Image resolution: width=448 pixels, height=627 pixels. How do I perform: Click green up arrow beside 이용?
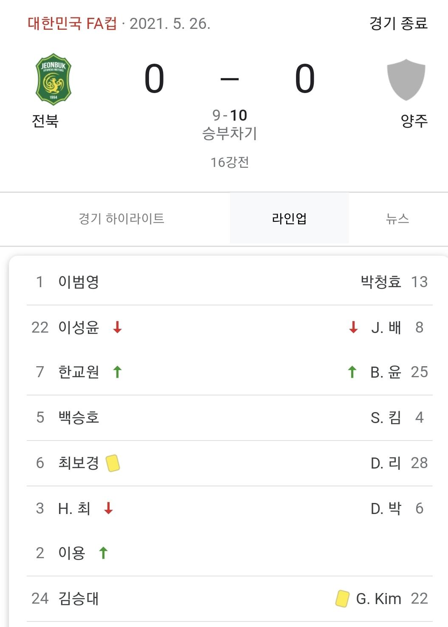pos(103,553)
